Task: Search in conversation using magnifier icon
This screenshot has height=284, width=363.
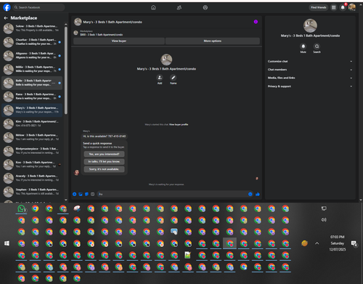Action: click(x=317, y=46)
